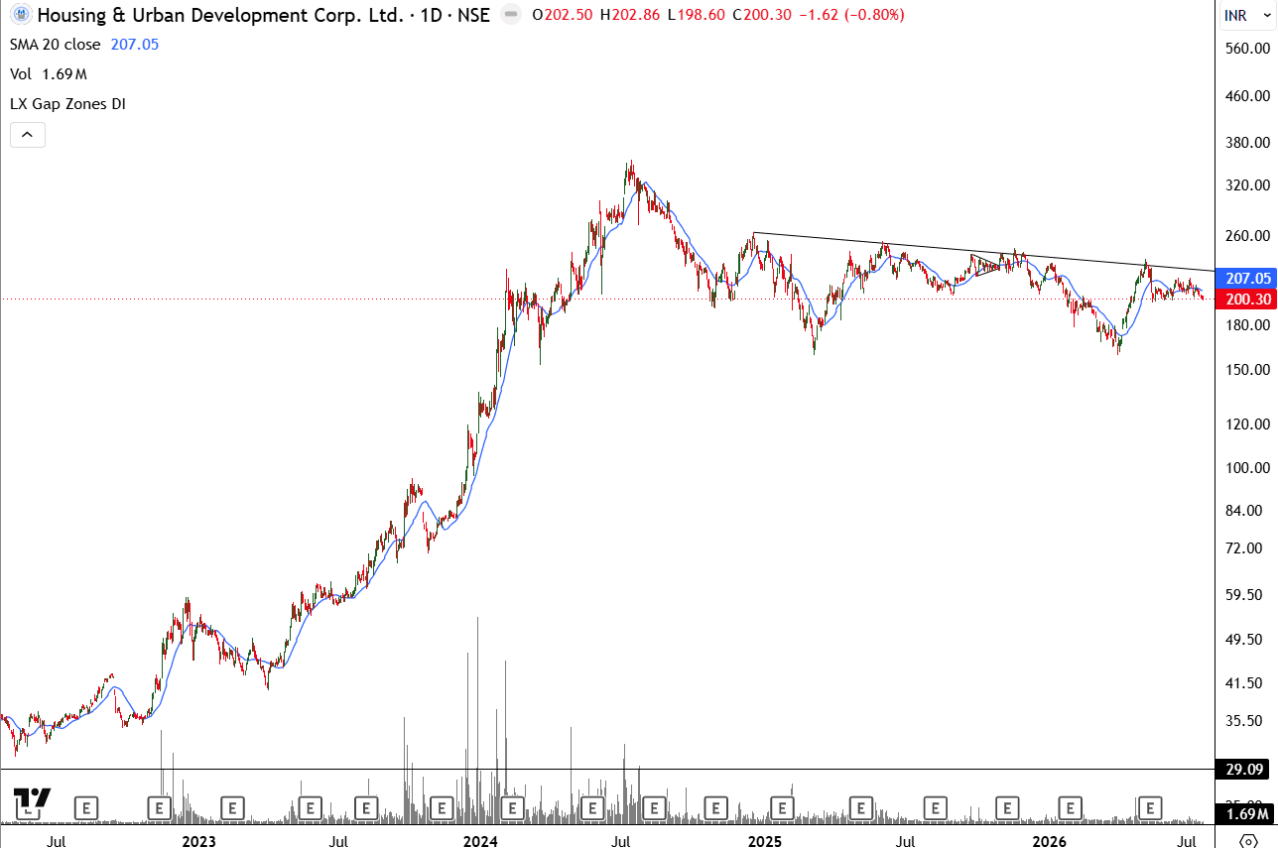
Task: Click the high price value H202.86
Action: point(630,16)
